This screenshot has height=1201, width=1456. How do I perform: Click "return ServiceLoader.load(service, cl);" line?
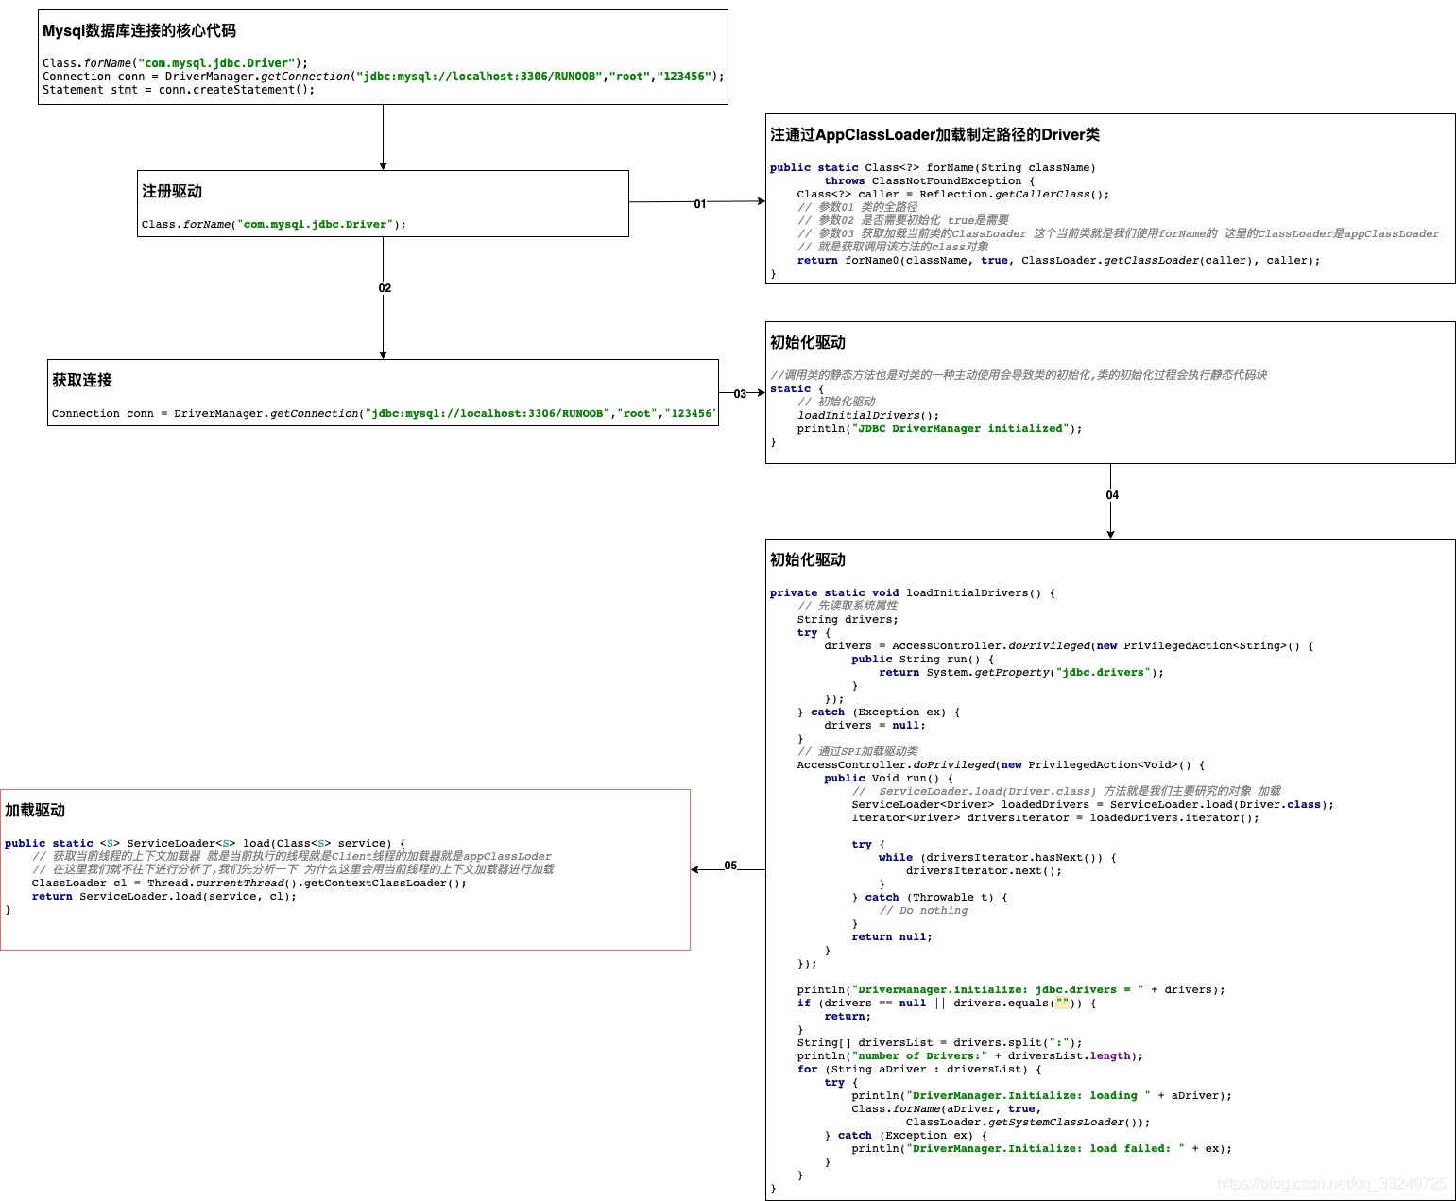click(x=164, y=896)
